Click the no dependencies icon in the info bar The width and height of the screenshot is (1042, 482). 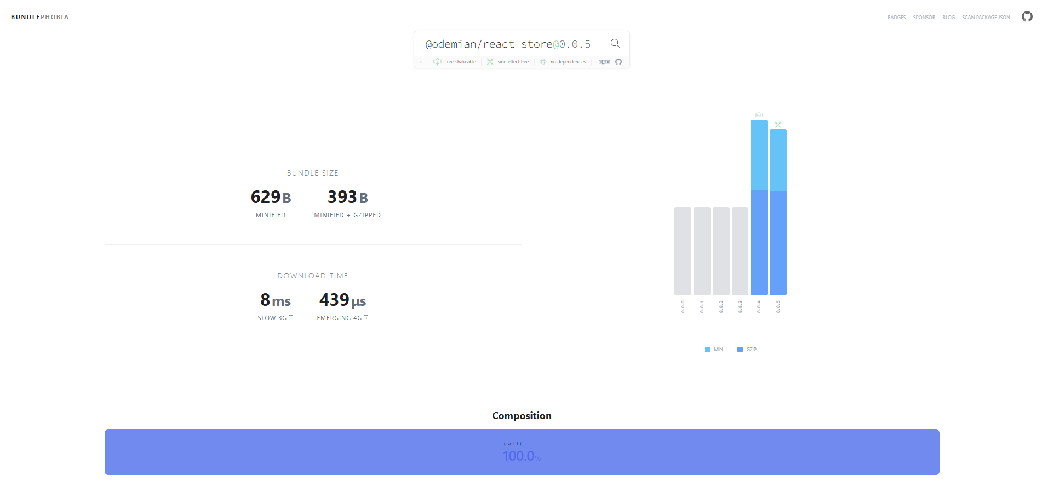pos(543,62)
